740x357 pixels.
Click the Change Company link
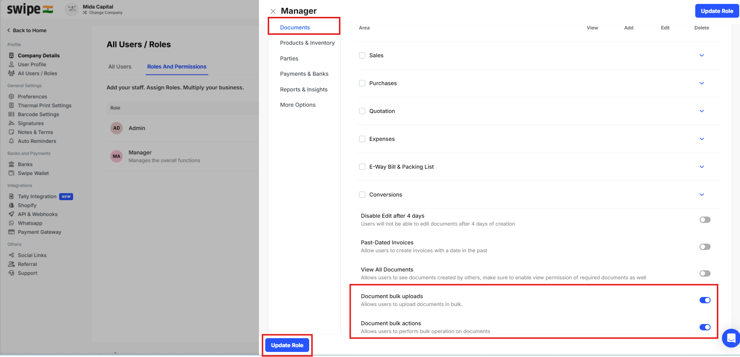tap(103, 13)
